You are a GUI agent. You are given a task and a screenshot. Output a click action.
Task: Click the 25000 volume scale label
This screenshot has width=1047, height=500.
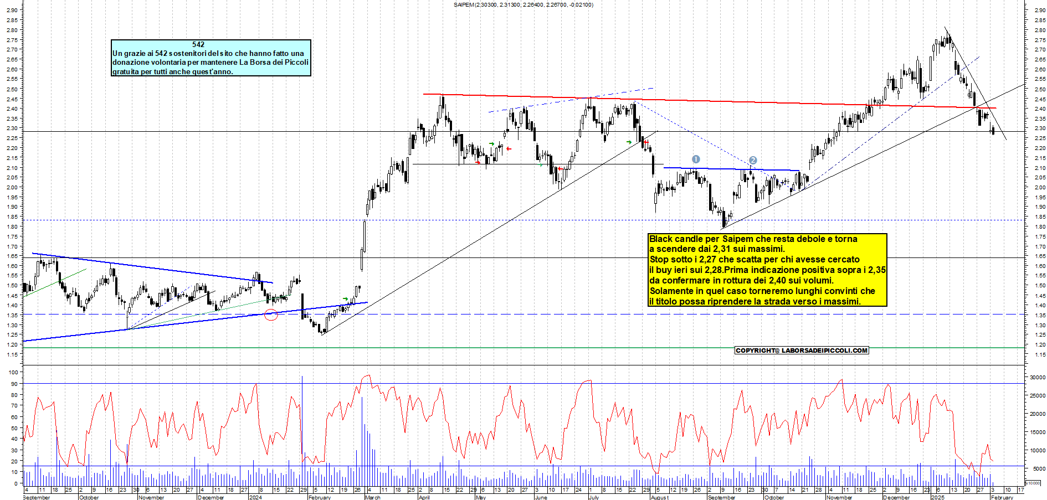pos(1038,396)
